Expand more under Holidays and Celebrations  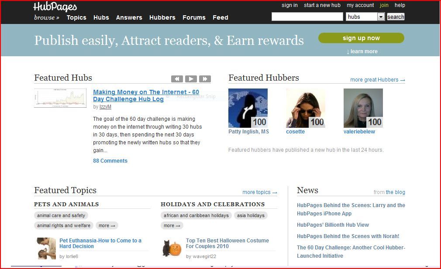(x=172, y=225)
